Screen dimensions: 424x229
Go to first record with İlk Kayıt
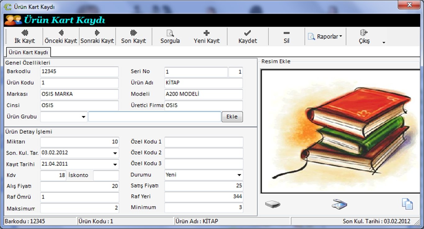coord(25,36)
